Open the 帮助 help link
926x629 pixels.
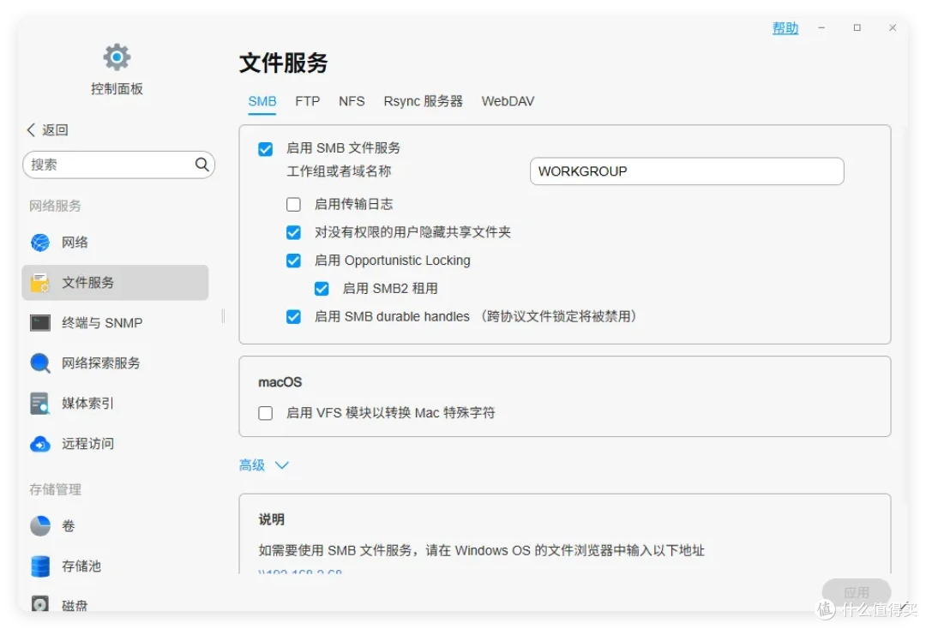point(785,27)
